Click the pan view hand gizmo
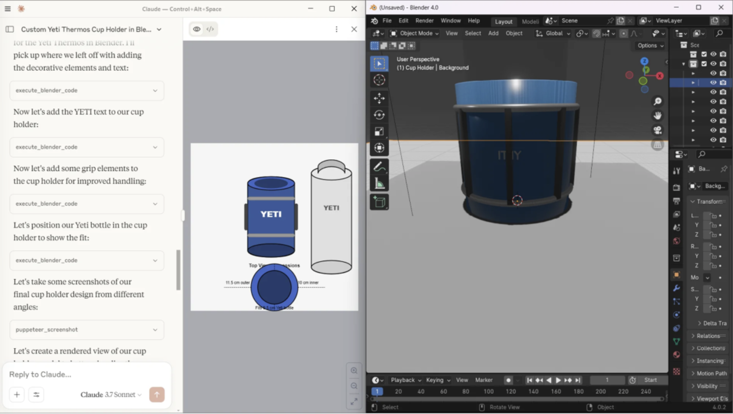Screen dimensions: 733x414 point(658,116)
